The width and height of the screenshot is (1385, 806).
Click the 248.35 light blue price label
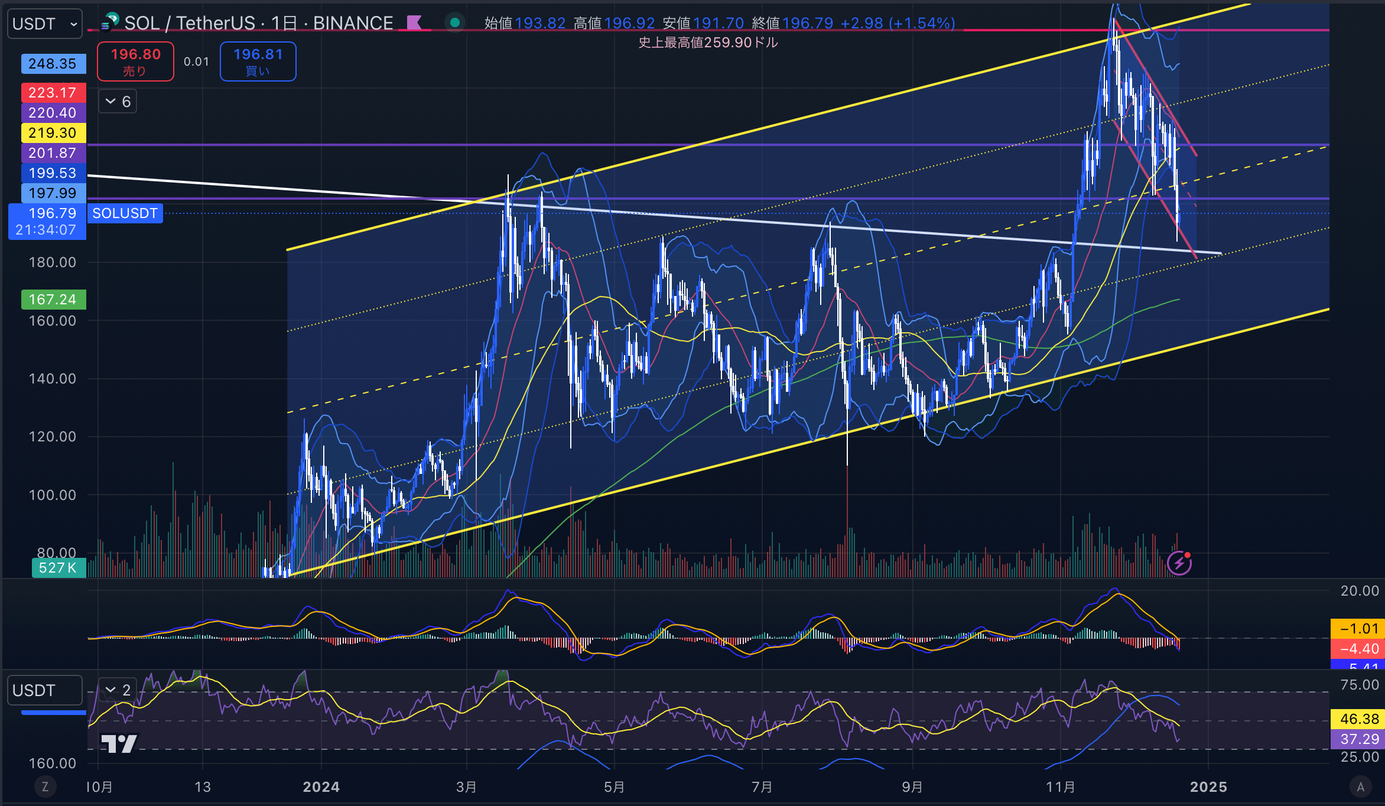[53, 64]
